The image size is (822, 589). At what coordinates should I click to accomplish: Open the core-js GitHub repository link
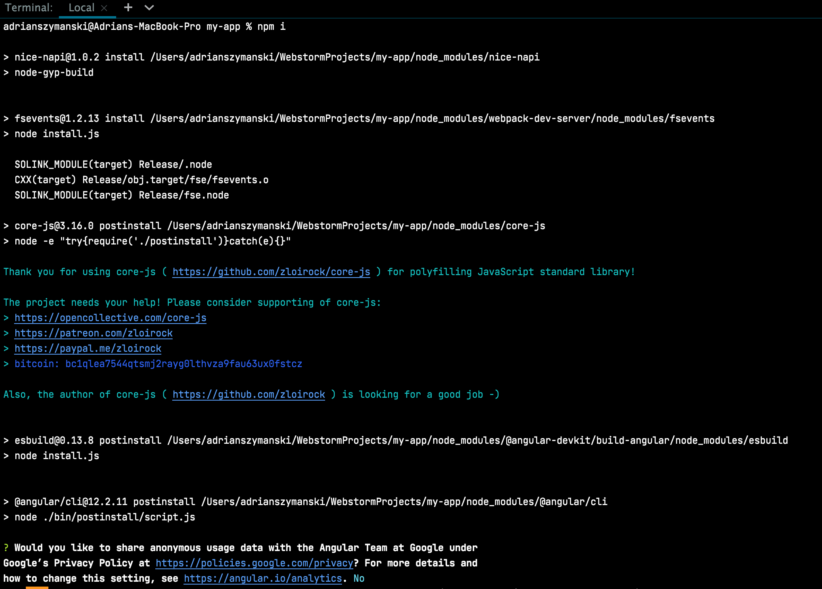pyautogui.click(x=270, y=272)
